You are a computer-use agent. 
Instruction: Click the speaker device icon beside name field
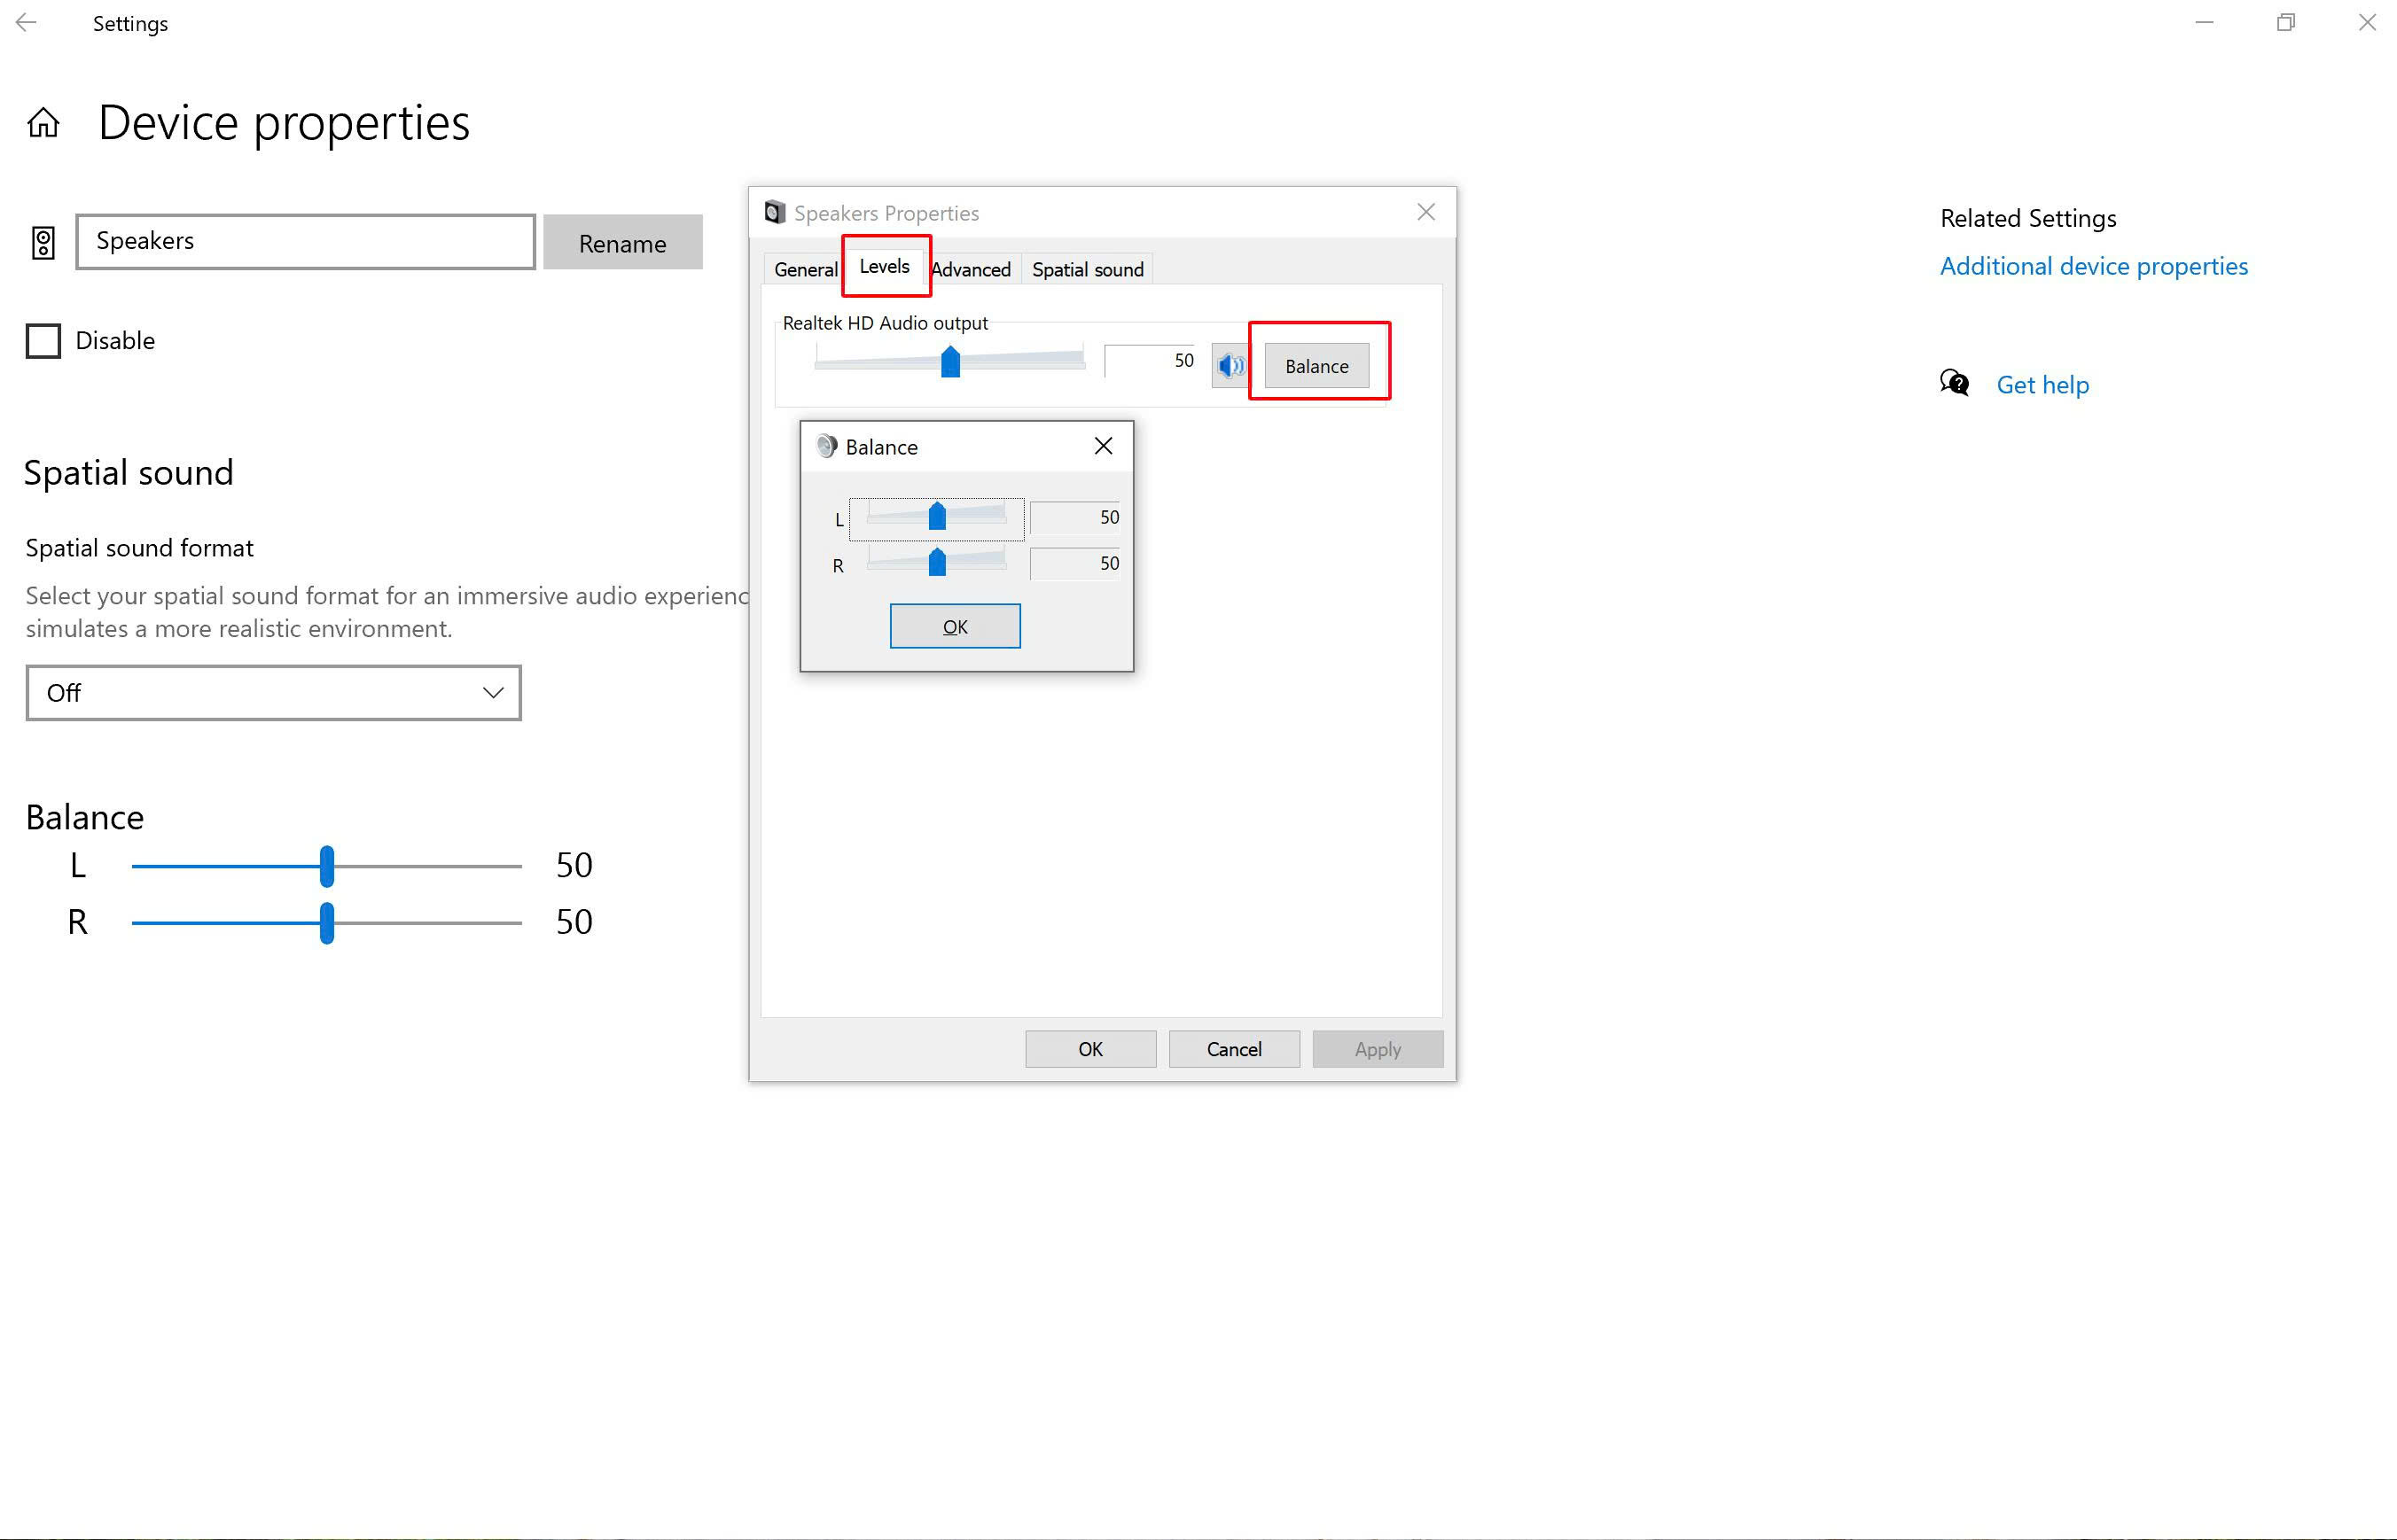click(x=43, y=243)
